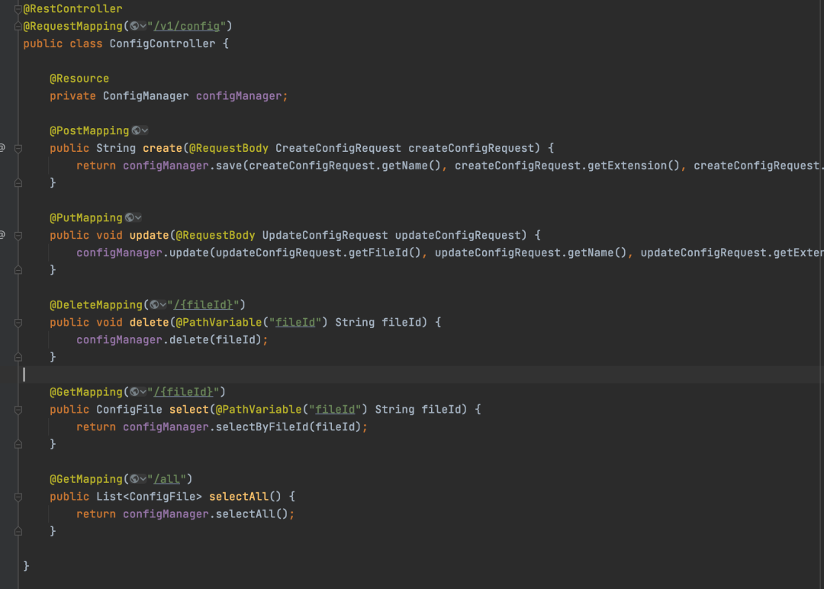824x589 pixels.
Task: Open the globe URL actions beside @PutMapping
Action: click(133, 218)
